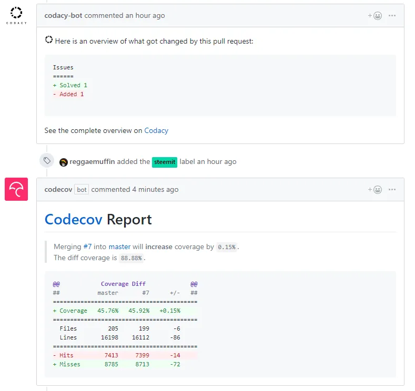Open the '4 minutes ago' timestamp
415x391 pixels.
coord(155,190)
